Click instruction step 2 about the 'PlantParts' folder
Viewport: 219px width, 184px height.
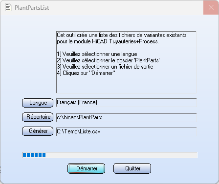pos(108,60)
